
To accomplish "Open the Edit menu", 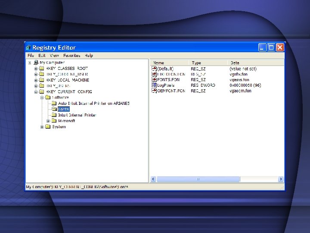I will 42,56.
